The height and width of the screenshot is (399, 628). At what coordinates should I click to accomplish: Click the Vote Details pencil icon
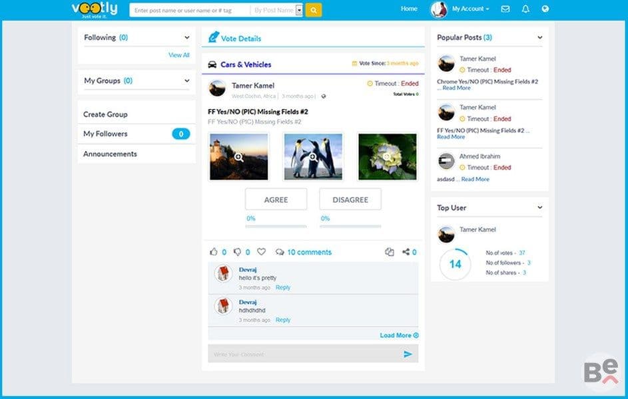pos(214,37)
